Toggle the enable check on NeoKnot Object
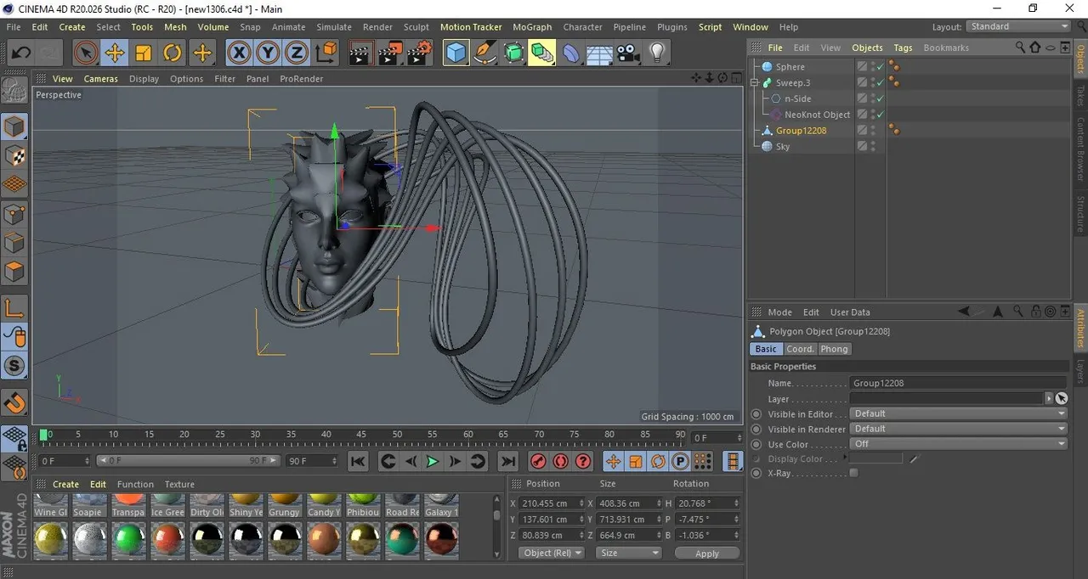1088x579 pixels. coord(881,115)
